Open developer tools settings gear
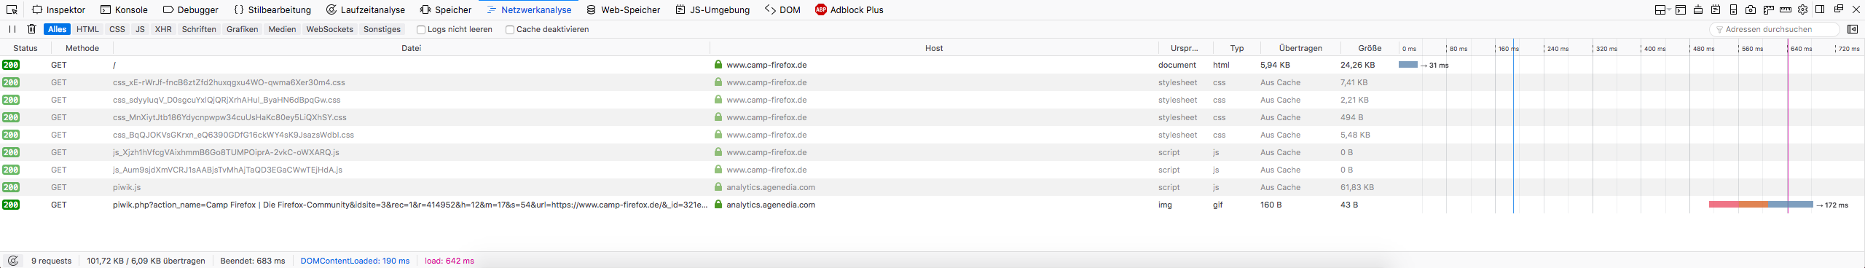The width and height of the screenshot is (1865, 268). (x=1802, y=9)
